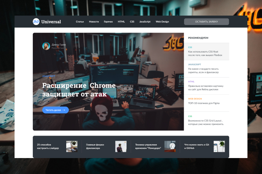The image size is (262, 174).
Task: Open article about CSS Grid Layout features
Action: click(x=206, y=123)
